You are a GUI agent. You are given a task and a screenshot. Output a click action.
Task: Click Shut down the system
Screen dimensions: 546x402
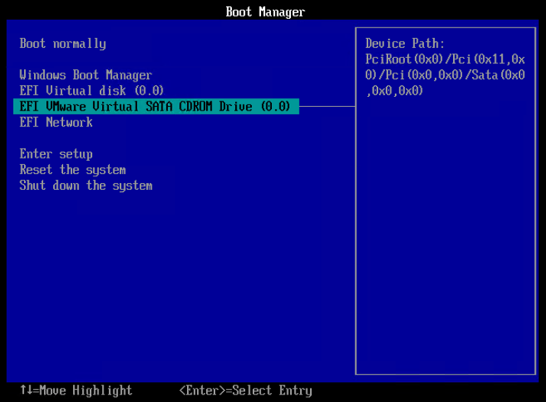[x=86, y=186]
